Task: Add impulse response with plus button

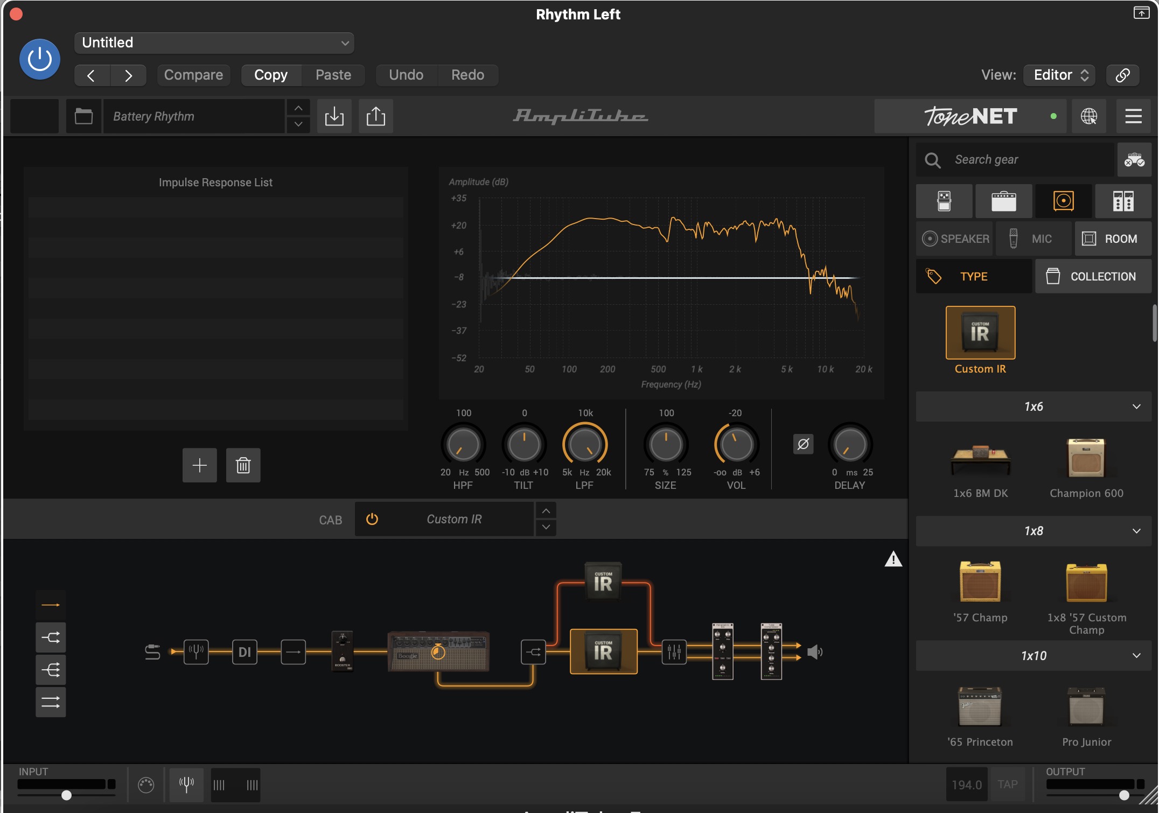Action: tap(199, 465)
